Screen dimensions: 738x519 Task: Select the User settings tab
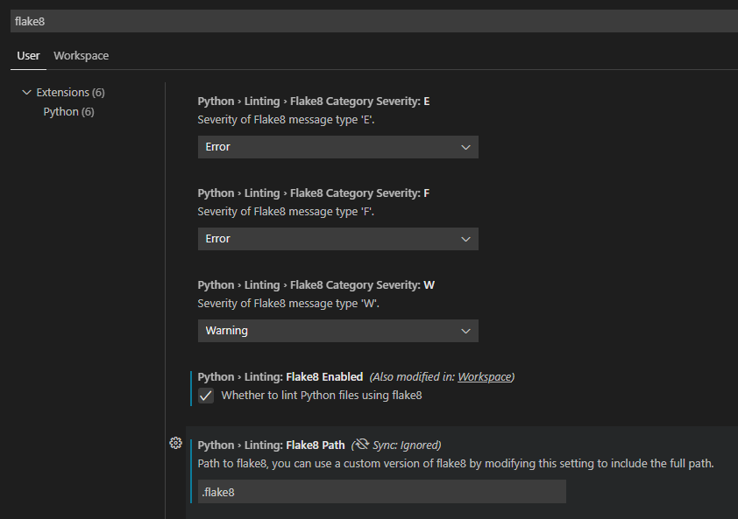tap(27, 55)
